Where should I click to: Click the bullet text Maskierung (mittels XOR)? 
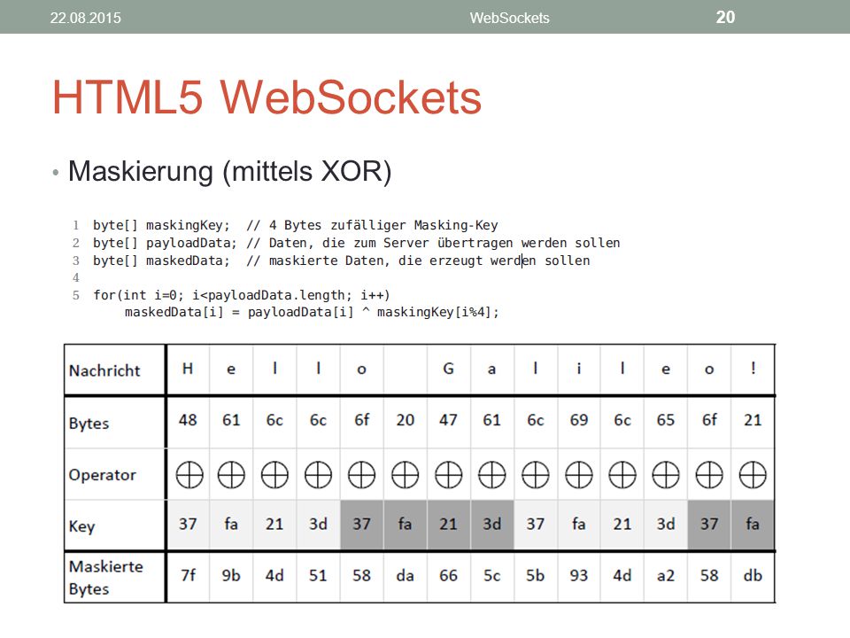[x=230, y=171]
